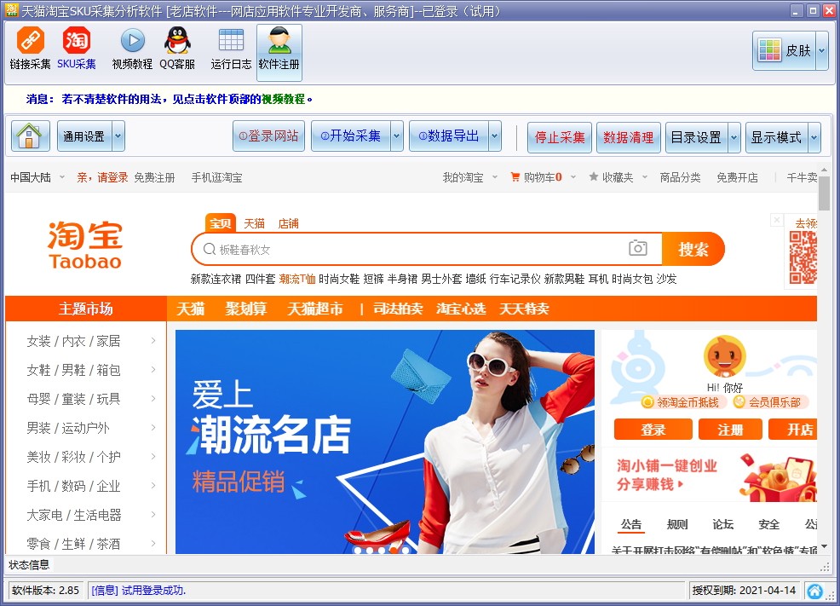Open 淘小铺一键创业 promo banner
Screen dimensions: 840x606
710,476
